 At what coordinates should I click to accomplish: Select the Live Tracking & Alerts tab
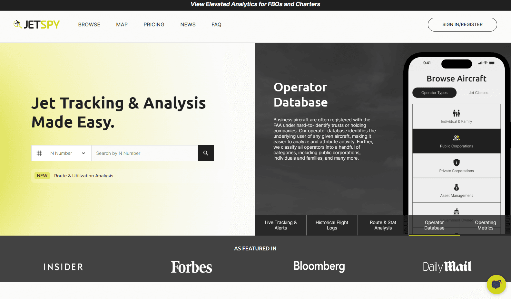(x=280, y=225)
